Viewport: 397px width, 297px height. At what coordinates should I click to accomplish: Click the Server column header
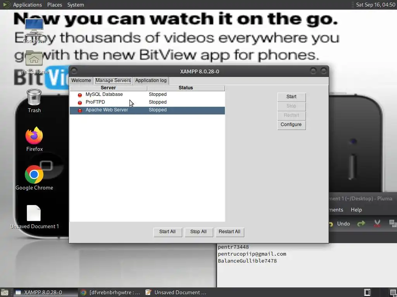tap(109, 88)
